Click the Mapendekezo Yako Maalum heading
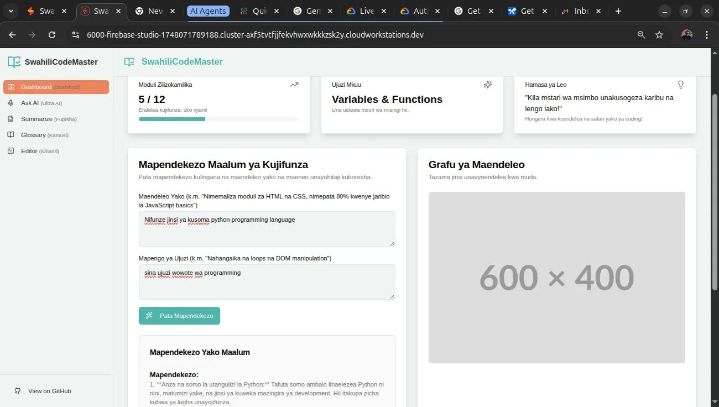This screenshot has height=407, width=719. click(x=200, y=352)
